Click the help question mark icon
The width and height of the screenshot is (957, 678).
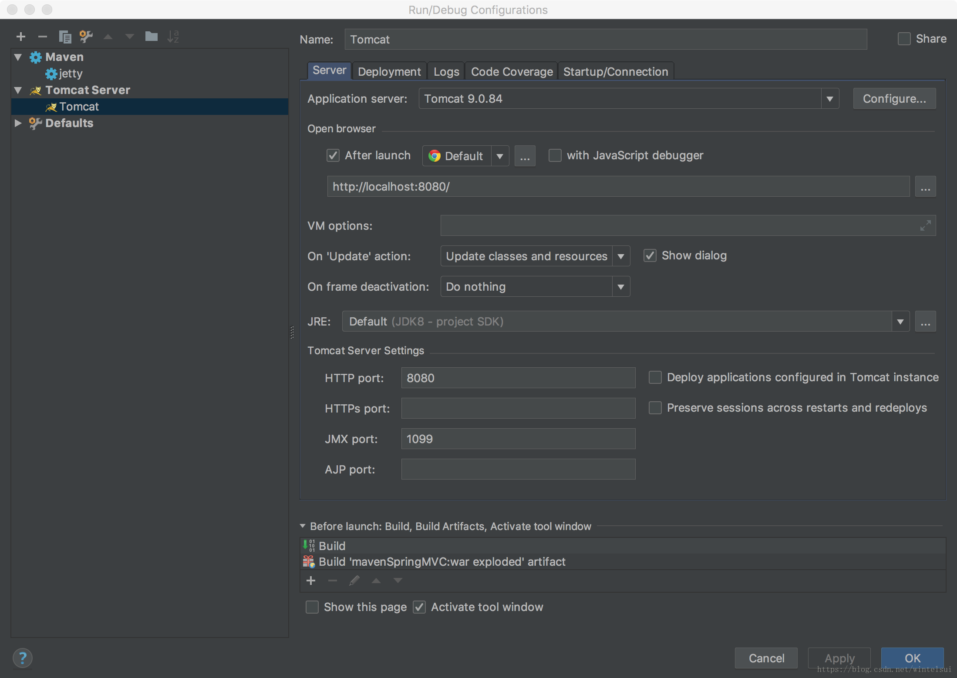pos(23,658)
